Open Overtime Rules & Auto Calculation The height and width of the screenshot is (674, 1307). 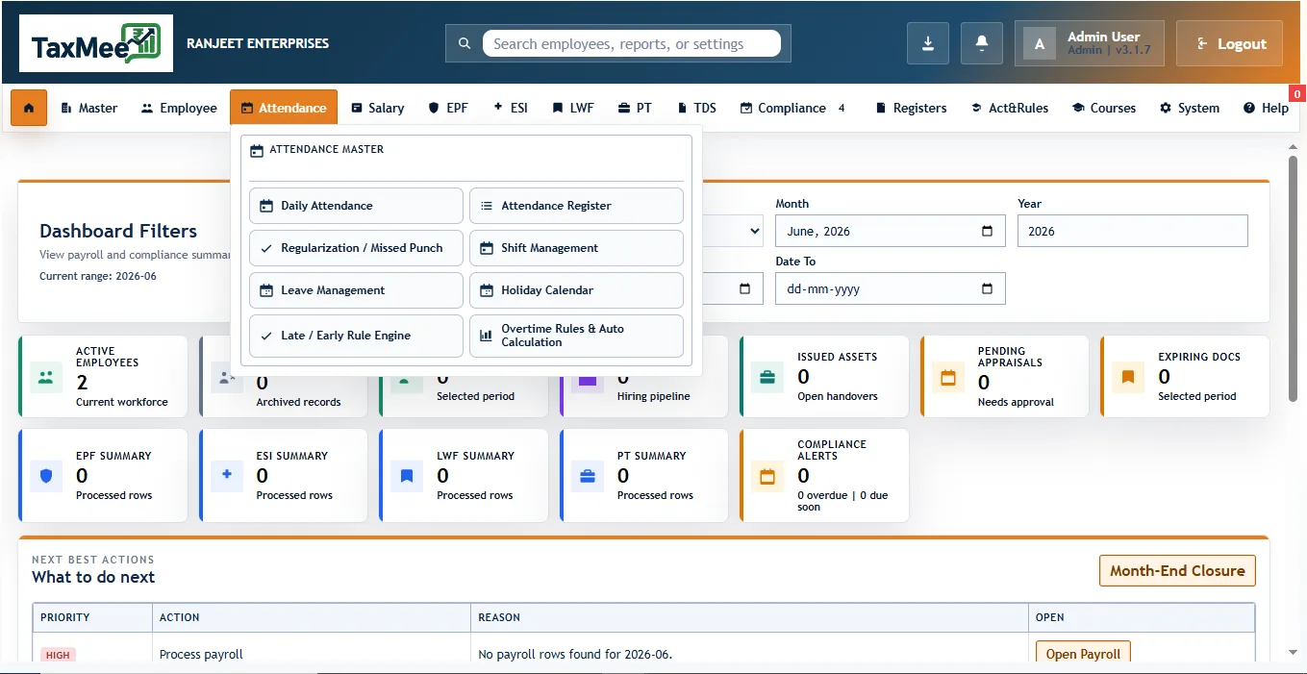click(576, 336)
